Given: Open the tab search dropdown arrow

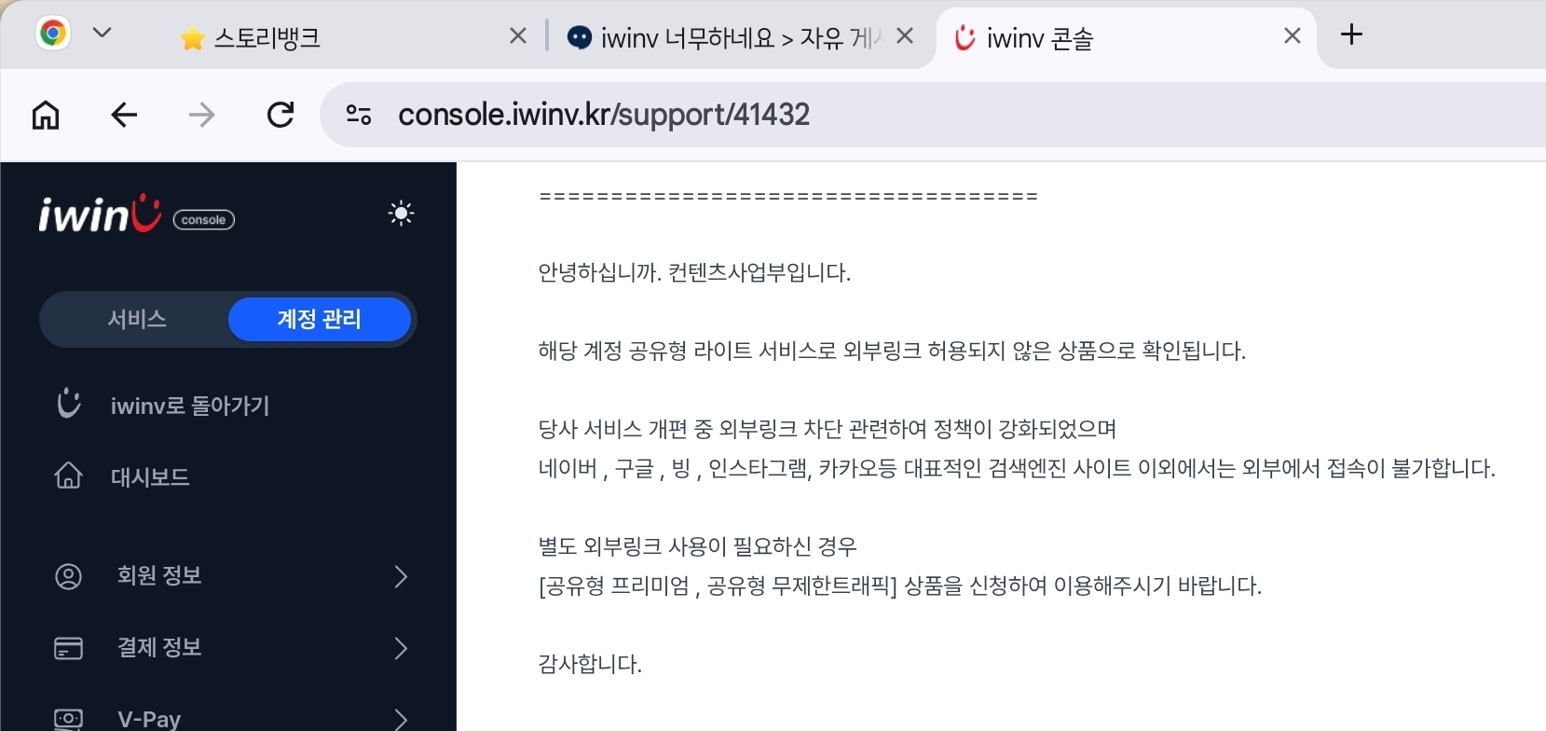Looking at the screenshot, I should point(103,33).
